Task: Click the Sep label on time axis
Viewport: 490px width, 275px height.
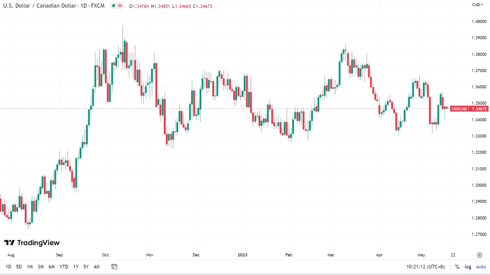Action: [x=59, y=255]
